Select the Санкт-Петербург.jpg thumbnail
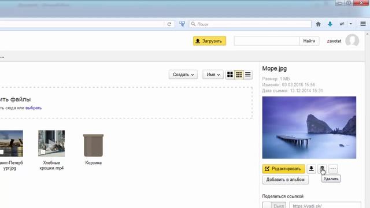 pos(12,143)
